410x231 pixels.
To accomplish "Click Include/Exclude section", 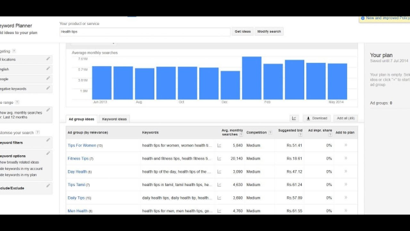I will point(26,188).
